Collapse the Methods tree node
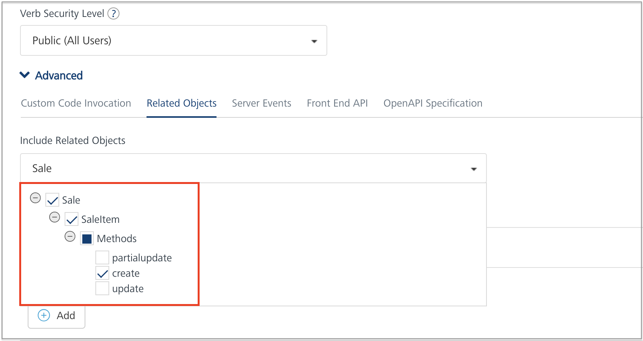 [70, 236]
